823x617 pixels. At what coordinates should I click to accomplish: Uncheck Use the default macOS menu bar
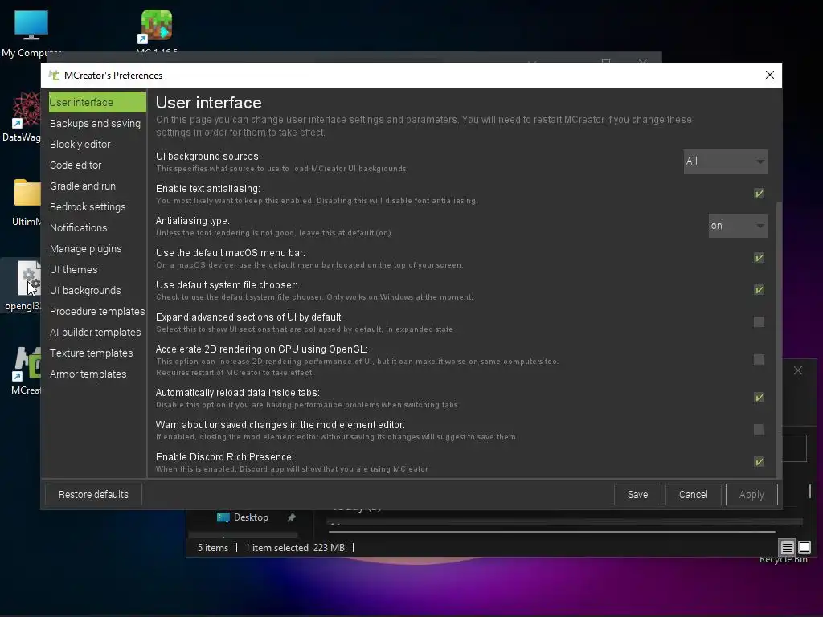(759, 258)
